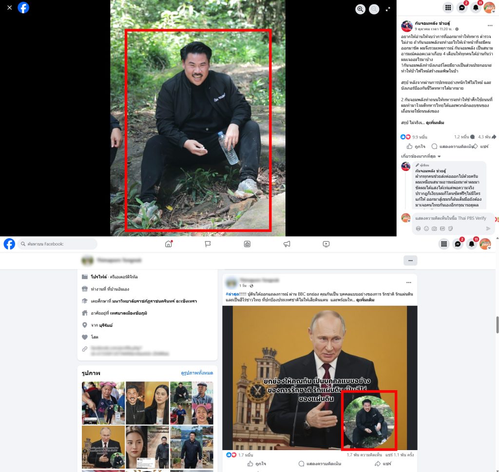The image size is (499, 472).
Task: Switch to the Video tab in navigation
Action: [x=326, y=244]
